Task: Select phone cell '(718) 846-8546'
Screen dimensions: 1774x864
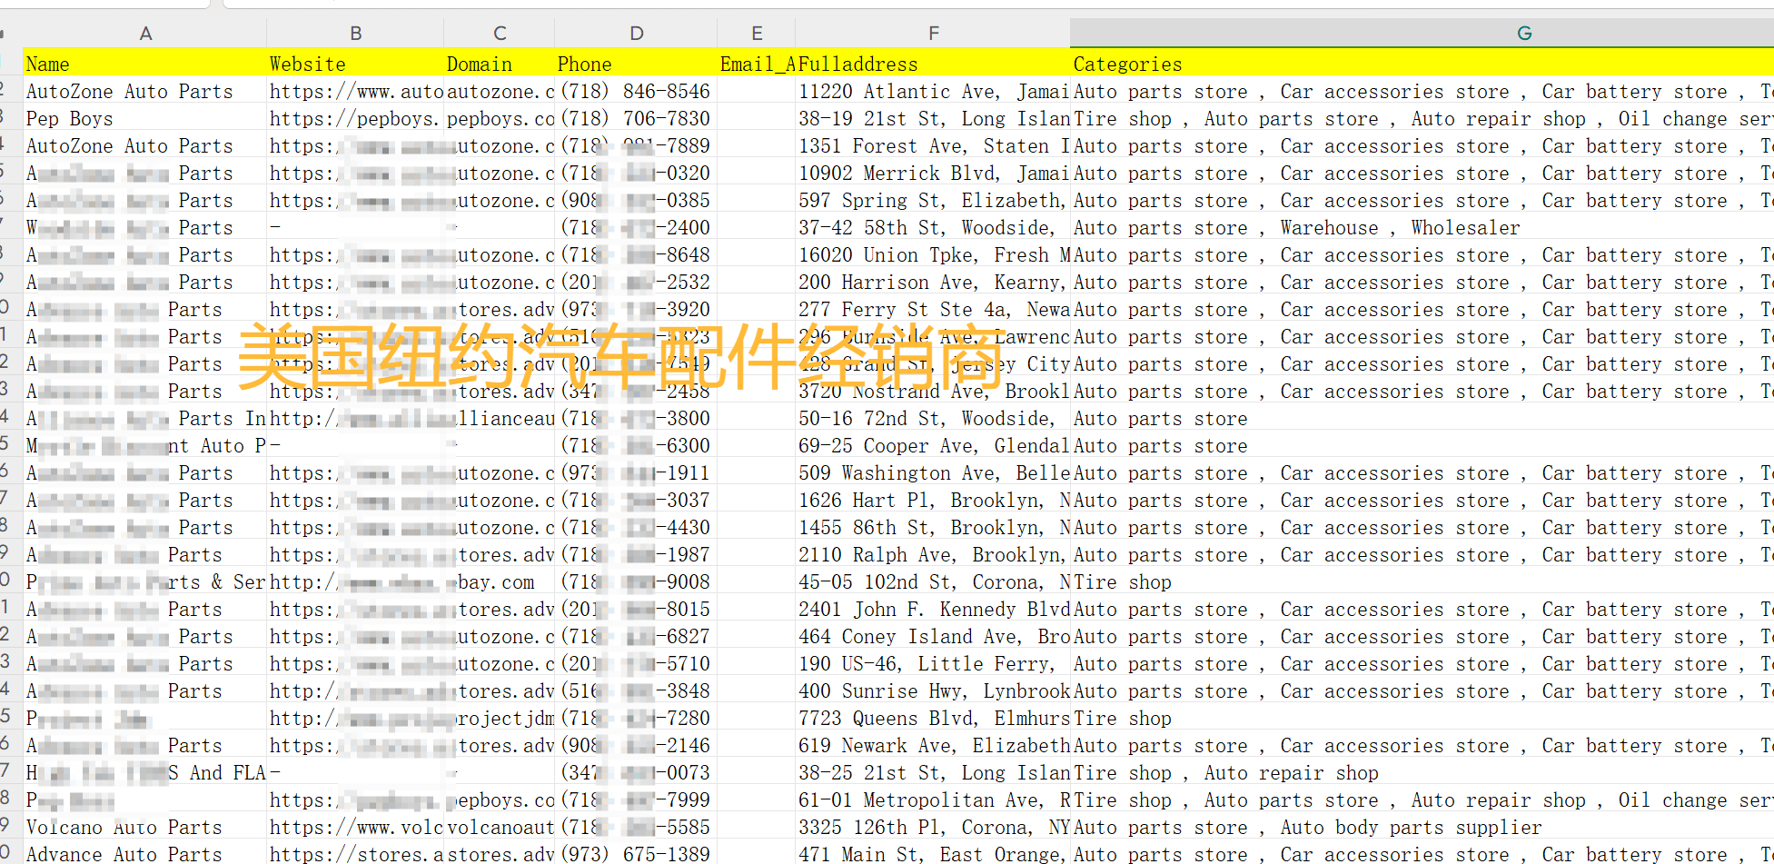Action: [x=636, y=92]
